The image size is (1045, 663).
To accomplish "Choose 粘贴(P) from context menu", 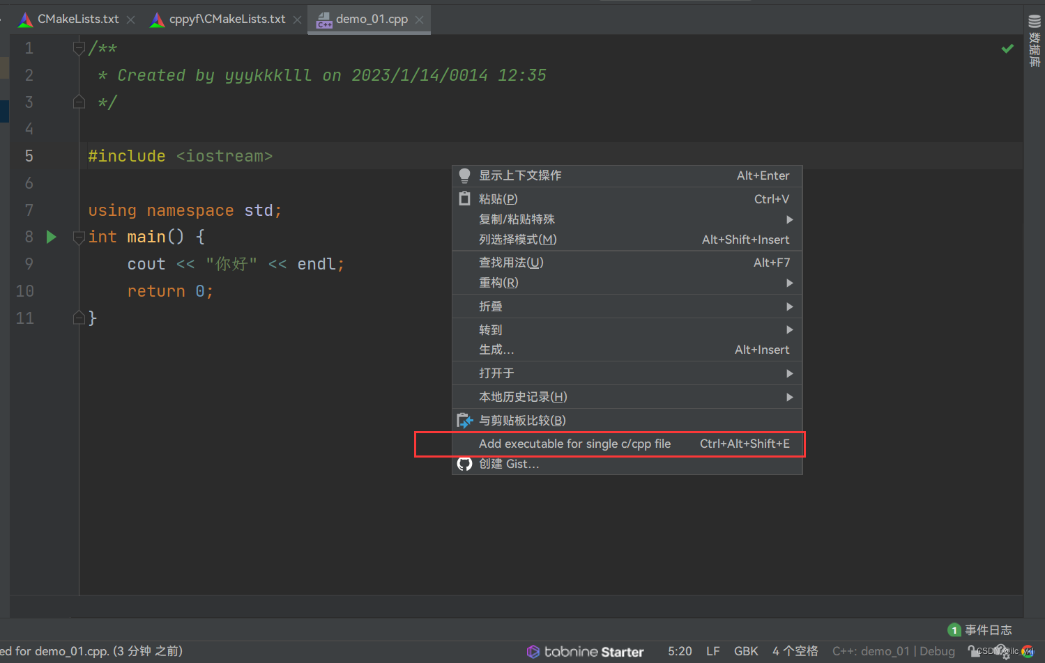I will 627,199.
